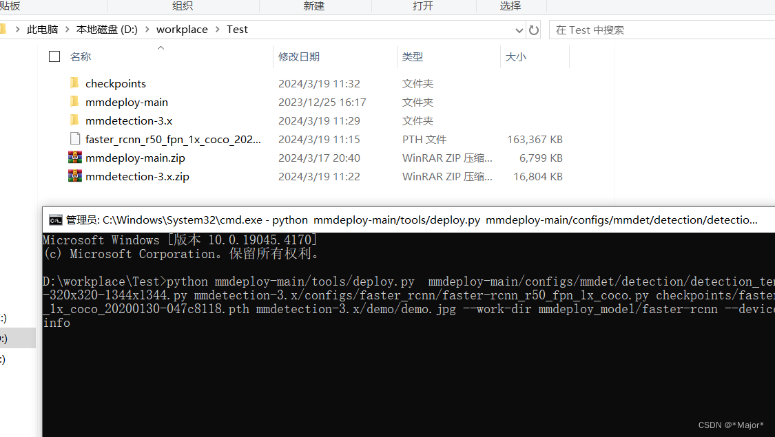Click the PTH file icon of faster_rcnn checkpoint
The height and width of the screenshot is (437, 775).
pos(74,138)
